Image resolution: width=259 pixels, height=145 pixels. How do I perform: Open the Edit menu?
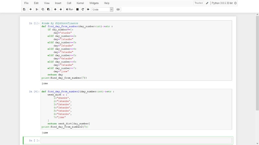click(36, 3)
